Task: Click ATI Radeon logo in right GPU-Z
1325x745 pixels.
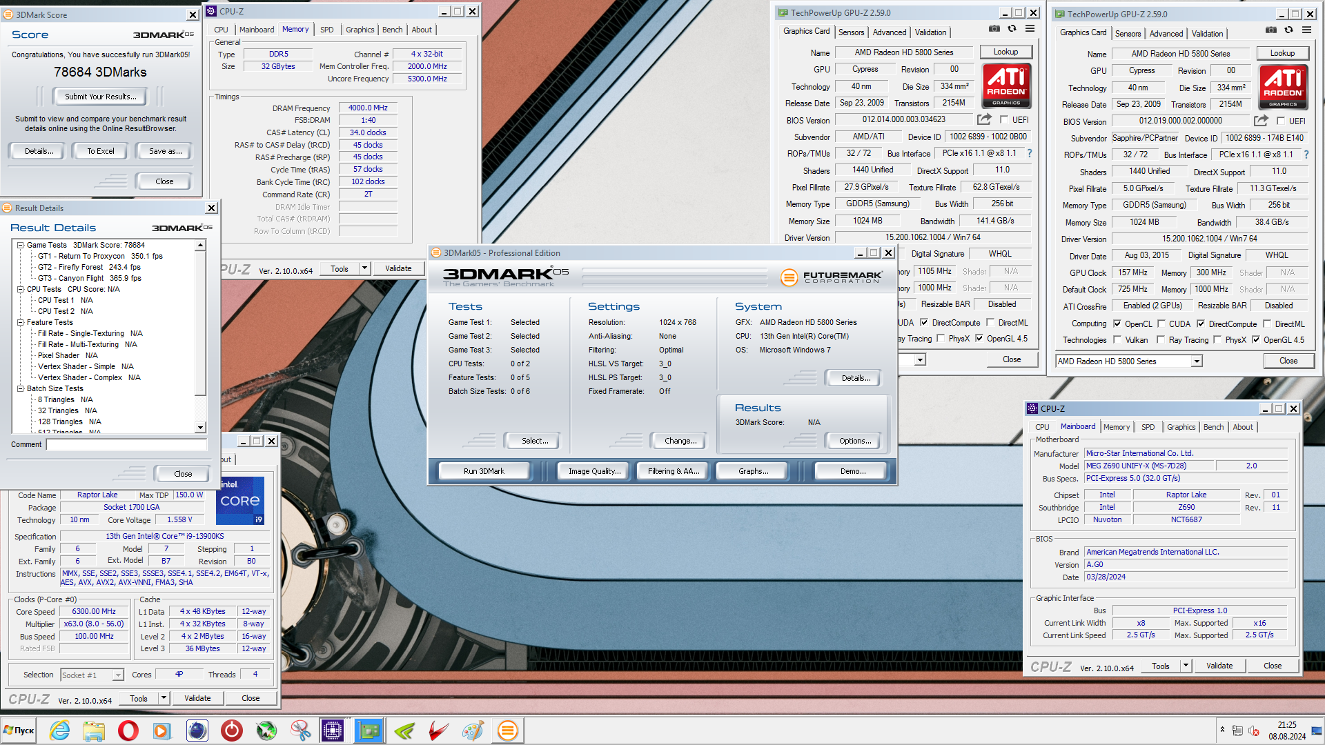Action: [1283, 87]
